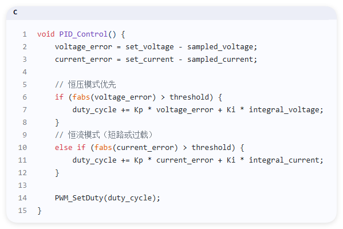
Task: Click the else keyword on line 10
Action: [x=64, y=147]
